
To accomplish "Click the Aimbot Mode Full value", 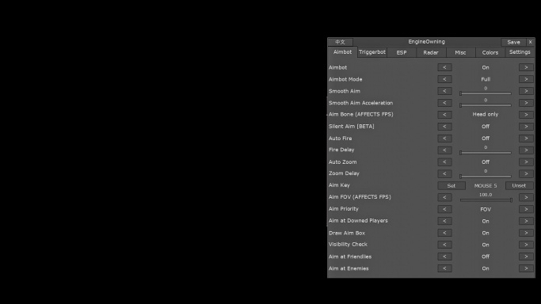I will pos(486,79).
